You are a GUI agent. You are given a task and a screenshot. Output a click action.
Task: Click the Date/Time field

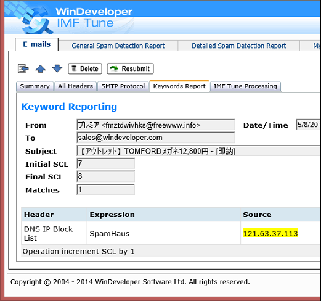pyautogui.click(x=308, y=125)
